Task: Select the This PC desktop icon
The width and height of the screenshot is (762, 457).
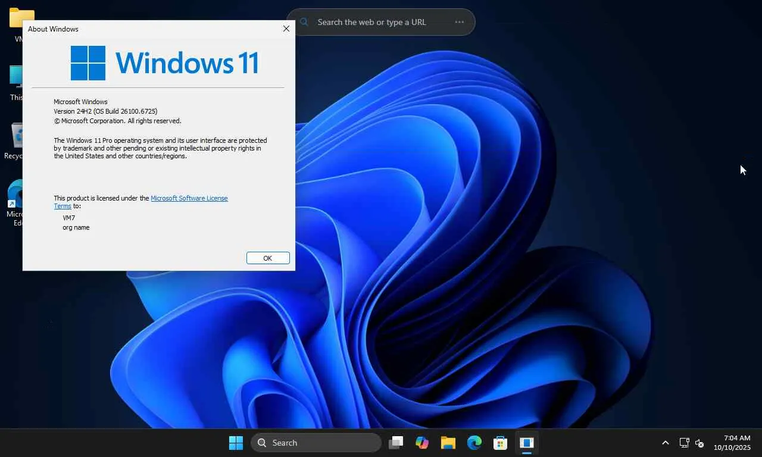Action: [16, 77]
